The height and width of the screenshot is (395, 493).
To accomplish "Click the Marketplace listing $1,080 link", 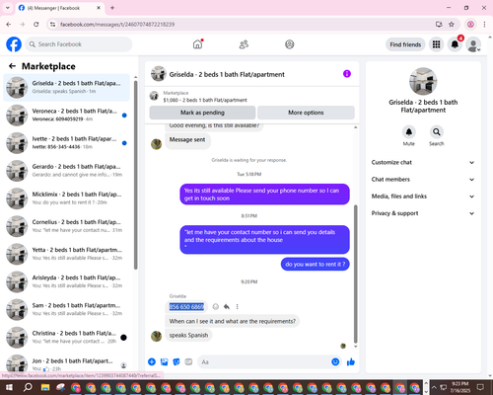I will click(205, 100).
